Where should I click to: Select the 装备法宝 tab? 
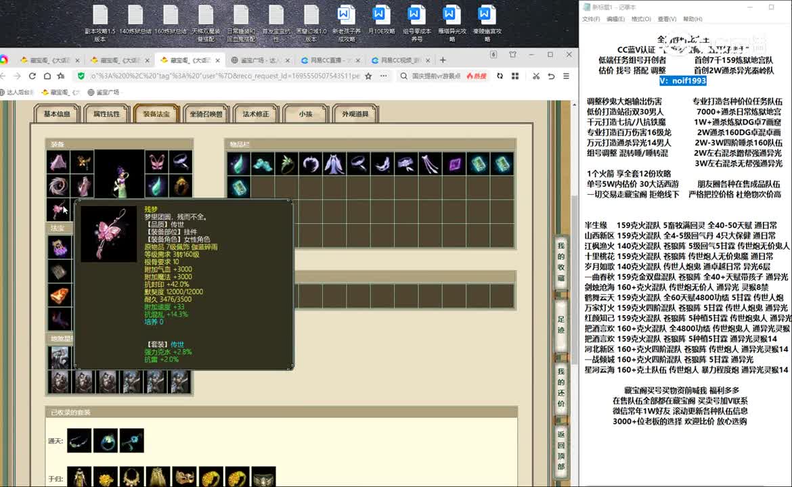[x=156, y=114]
